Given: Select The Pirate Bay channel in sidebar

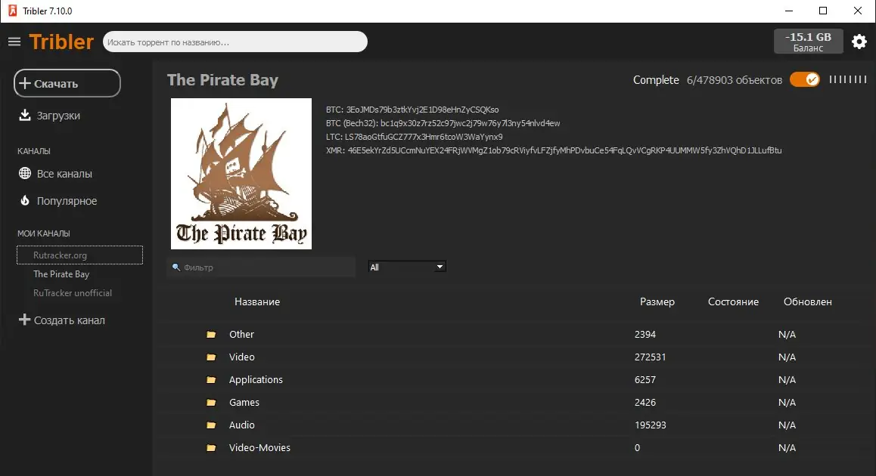Looking at the screenshot, I should 61,274.
